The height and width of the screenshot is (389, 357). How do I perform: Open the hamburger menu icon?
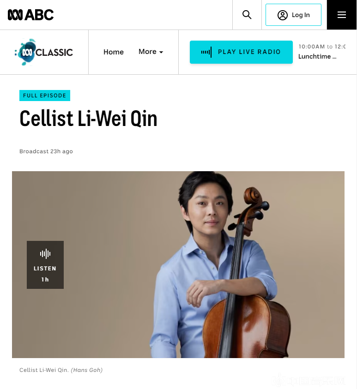342,15
